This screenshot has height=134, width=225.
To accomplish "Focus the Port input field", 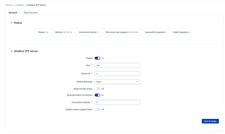I will coord(117,65).
